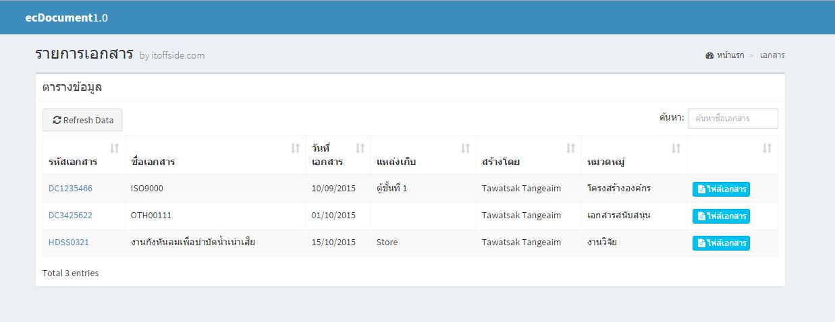Open ไฟล์เอกสาร for ISO9000 row
Screen dimensions: 835x322
point(721,189)
